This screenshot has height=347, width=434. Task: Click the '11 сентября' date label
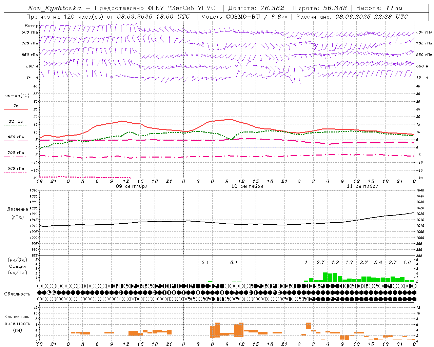(362, 186)
